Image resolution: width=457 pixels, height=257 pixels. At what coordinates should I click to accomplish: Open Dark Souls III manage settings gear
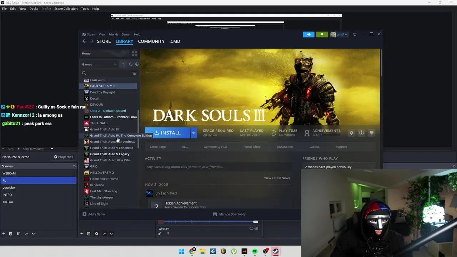pos(351,133)
